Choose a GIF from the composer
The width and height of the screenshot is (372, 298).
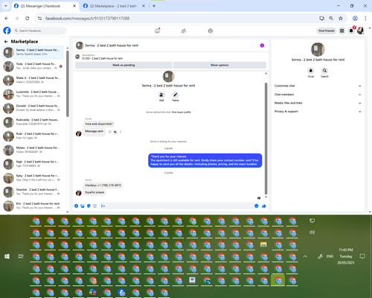[95, 206]
